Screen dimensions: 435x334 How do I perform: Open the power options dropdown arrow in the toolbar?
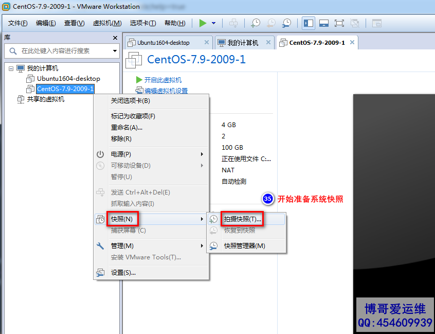point(213,23)
